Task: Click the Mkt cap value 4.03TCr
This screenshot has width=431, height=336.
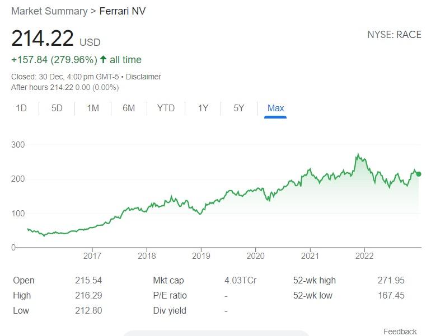Action: pyautogui.click(x=240, y=280)
